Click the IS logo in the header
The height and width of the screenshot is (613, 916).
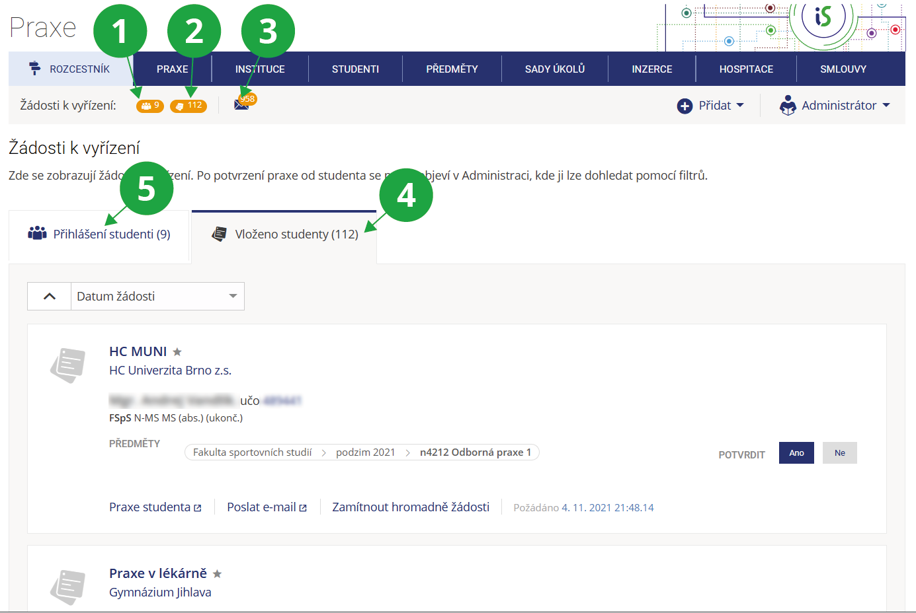(823, 17)
